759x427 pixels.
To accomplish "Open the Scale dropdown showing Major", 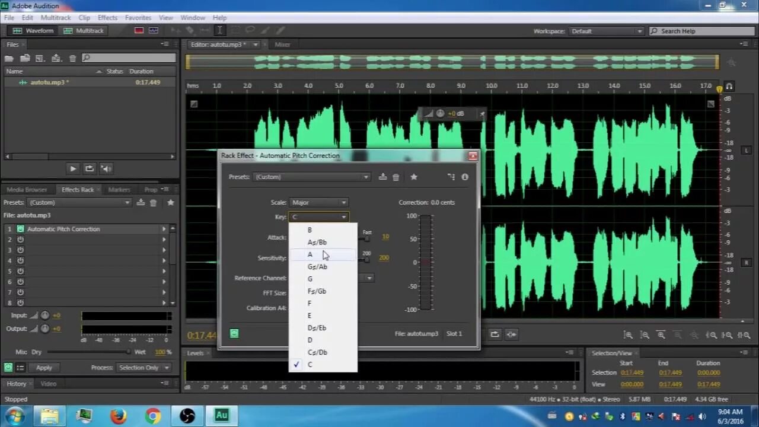I will click(x=319, y=202).
